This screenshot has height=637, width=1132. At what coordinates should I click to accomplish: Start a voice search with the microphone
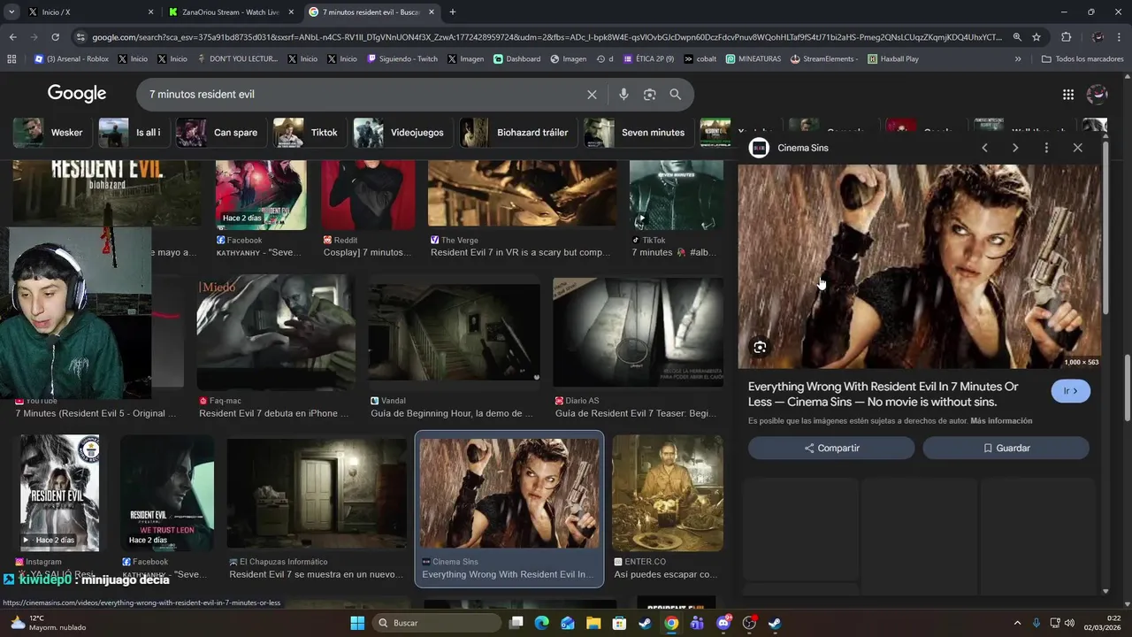(623, 95)
